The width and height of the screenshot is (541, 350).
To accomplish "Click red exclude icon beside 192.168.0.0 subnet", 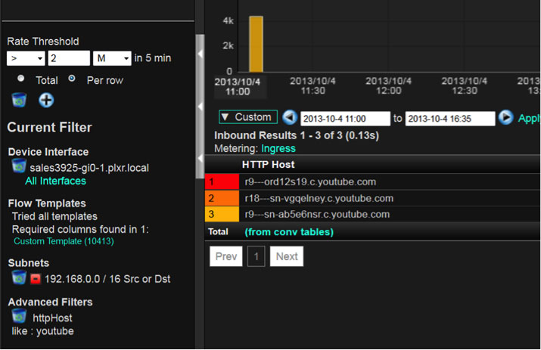I will pos(36,279).
